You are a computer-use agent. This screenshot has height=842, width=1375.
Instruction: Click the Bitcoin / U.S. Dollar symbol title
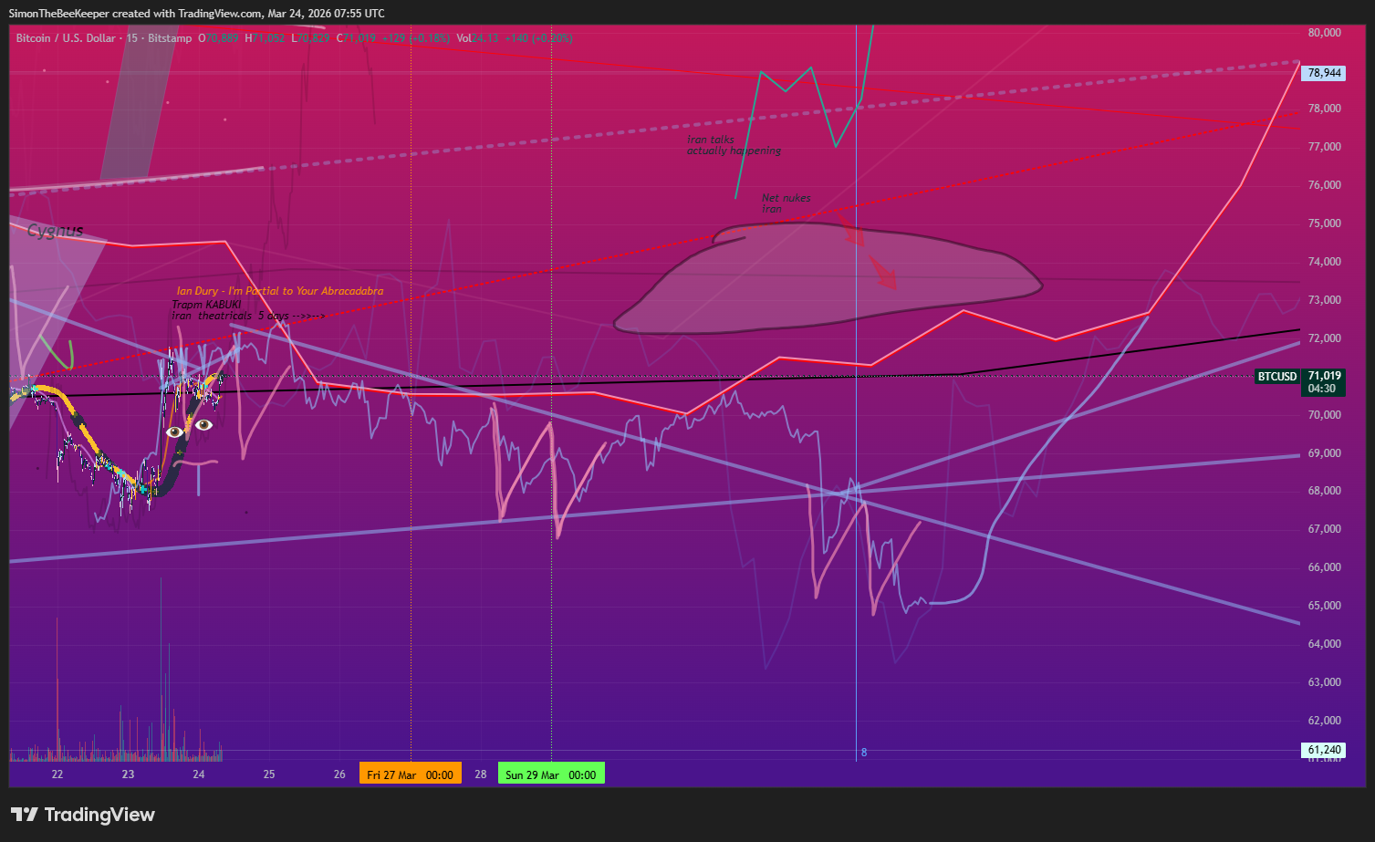pyautogui.click(x=66, y=38)
